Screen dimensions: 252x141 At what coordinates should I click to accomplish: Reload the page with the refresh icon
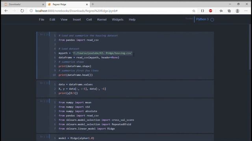[22, 11]
